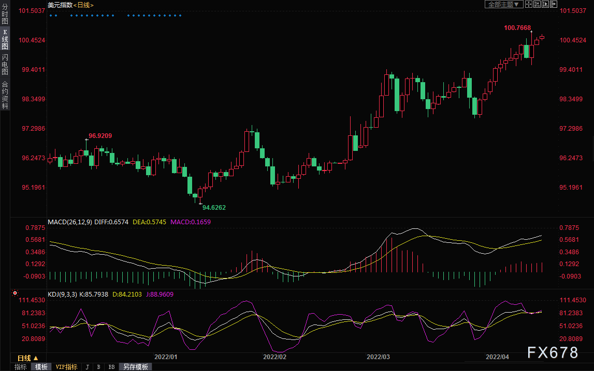Image resolution: width=594 pixels, height=371 pixels.
Task: Click the DEA:0.5745 value
Action: click(x=149, y=222)
